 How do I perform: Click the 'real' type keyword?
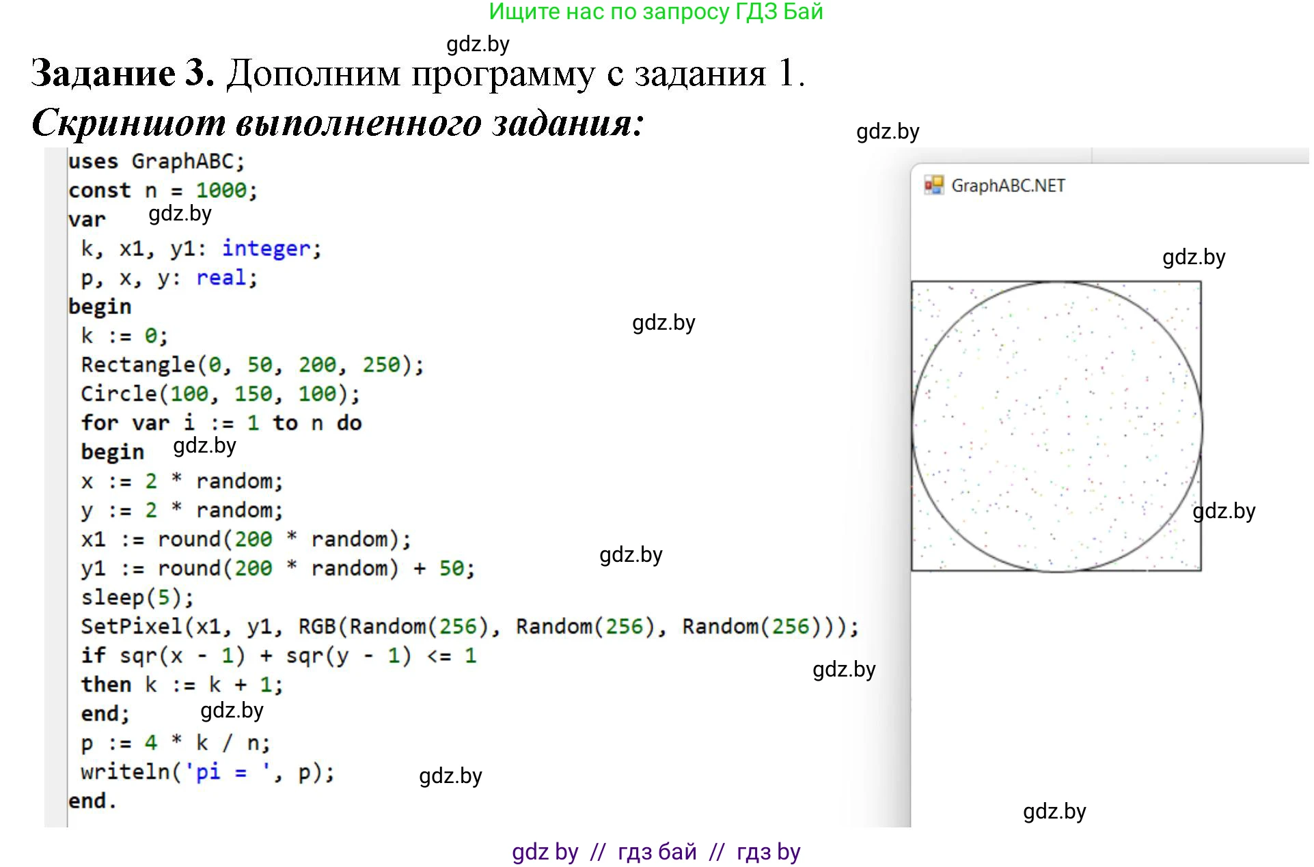(x=221, y=278)
